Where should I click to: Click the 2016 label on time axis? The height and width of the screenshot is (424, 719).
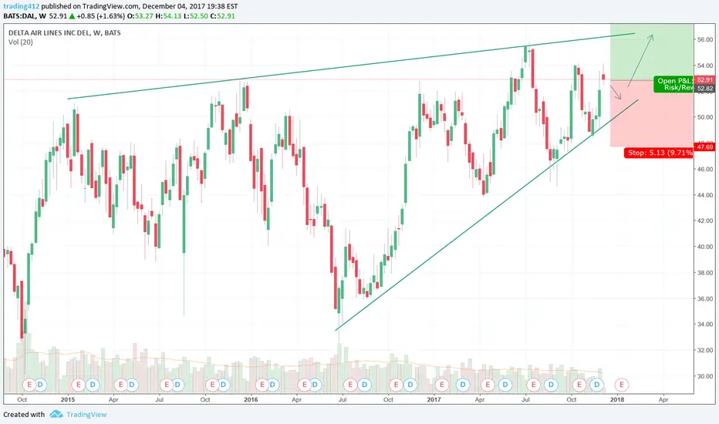(x=251, y=399)
